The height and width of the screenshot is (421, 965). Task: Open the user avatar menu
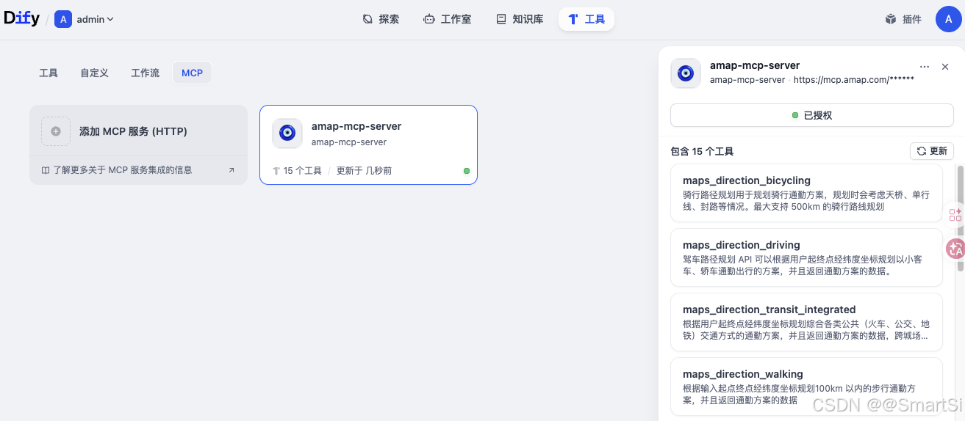point(949,19)
